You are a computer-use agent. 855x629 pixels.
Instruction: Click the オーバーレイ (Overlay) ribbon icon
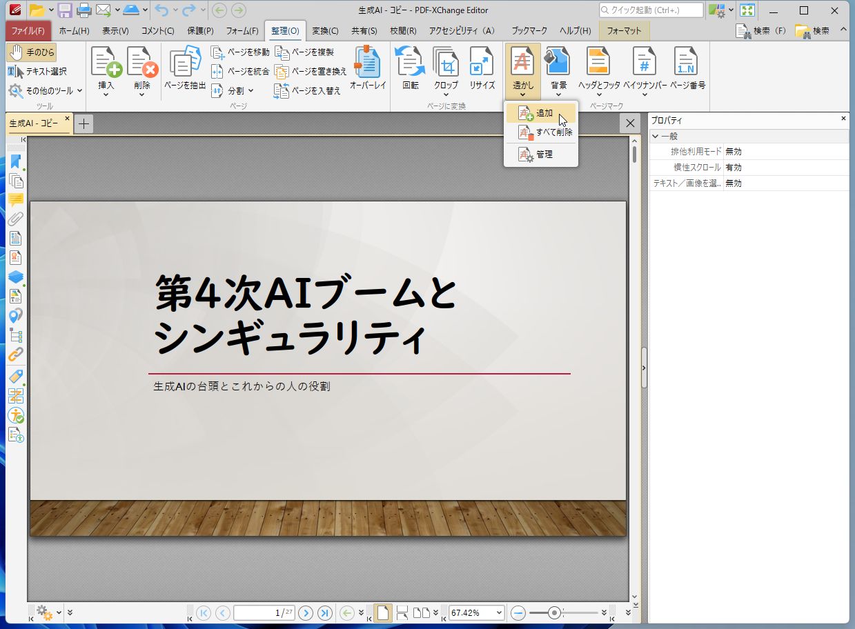[x=366, y=66]
